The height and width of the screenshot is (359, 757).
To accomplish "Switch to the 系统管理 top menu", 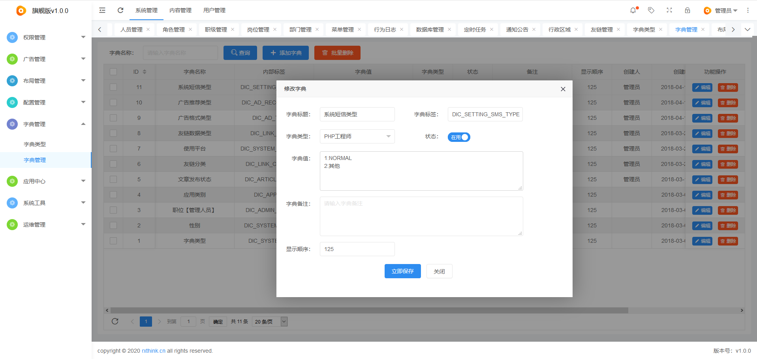I will (x=147, y=10).
